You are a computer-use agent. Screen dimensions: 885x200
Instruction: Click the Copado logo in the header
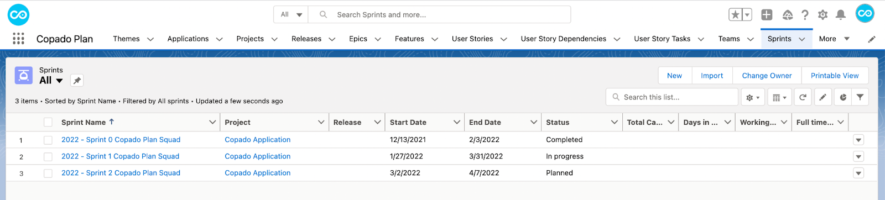[x=18, y=15]
